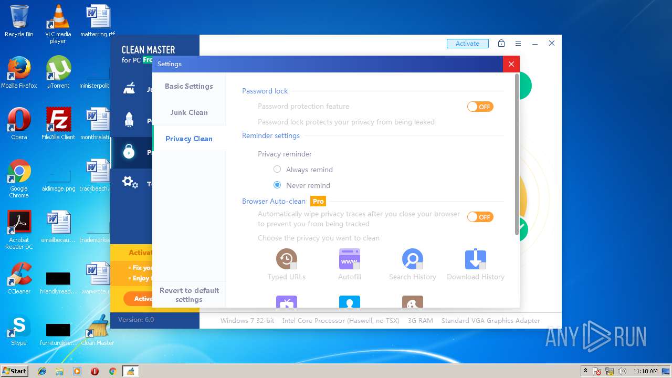Select the Autofill privacy icon
Viewport: 672px width, 378px height.
coord(350,259)
